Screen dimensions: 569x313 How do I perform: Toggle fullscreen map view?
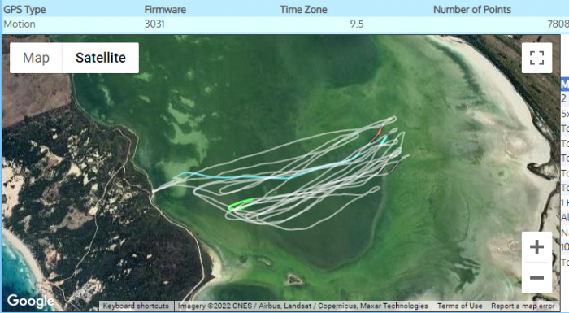536,58
